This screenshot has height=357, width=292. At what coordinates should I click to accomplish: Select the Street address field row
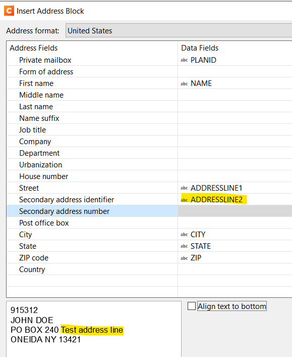pyautogui.click(x=92, y=188)
